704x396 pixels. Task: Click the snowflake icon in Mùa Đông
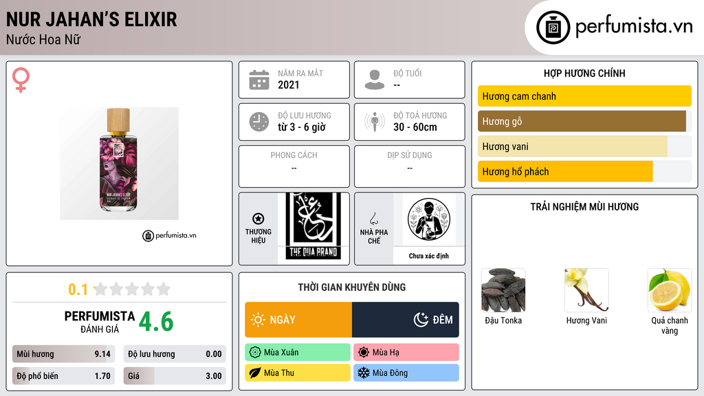point(364,373)
